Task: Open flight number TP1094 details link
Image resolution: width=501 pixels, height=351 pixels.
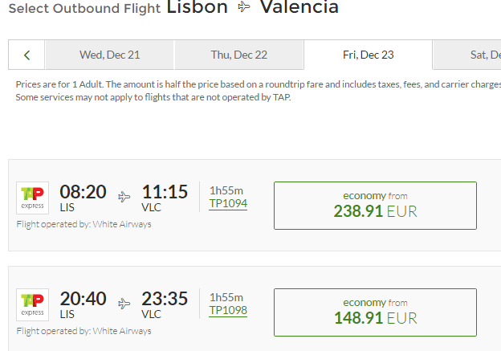Action: pos(228,203)
